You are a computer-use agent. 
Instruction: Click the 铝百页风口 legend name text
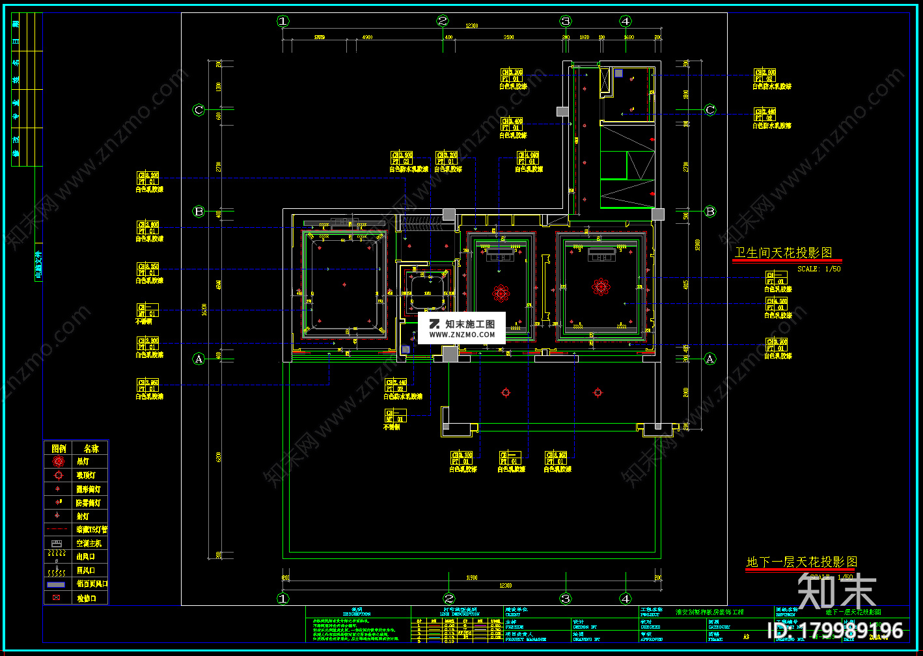[92, 584]
